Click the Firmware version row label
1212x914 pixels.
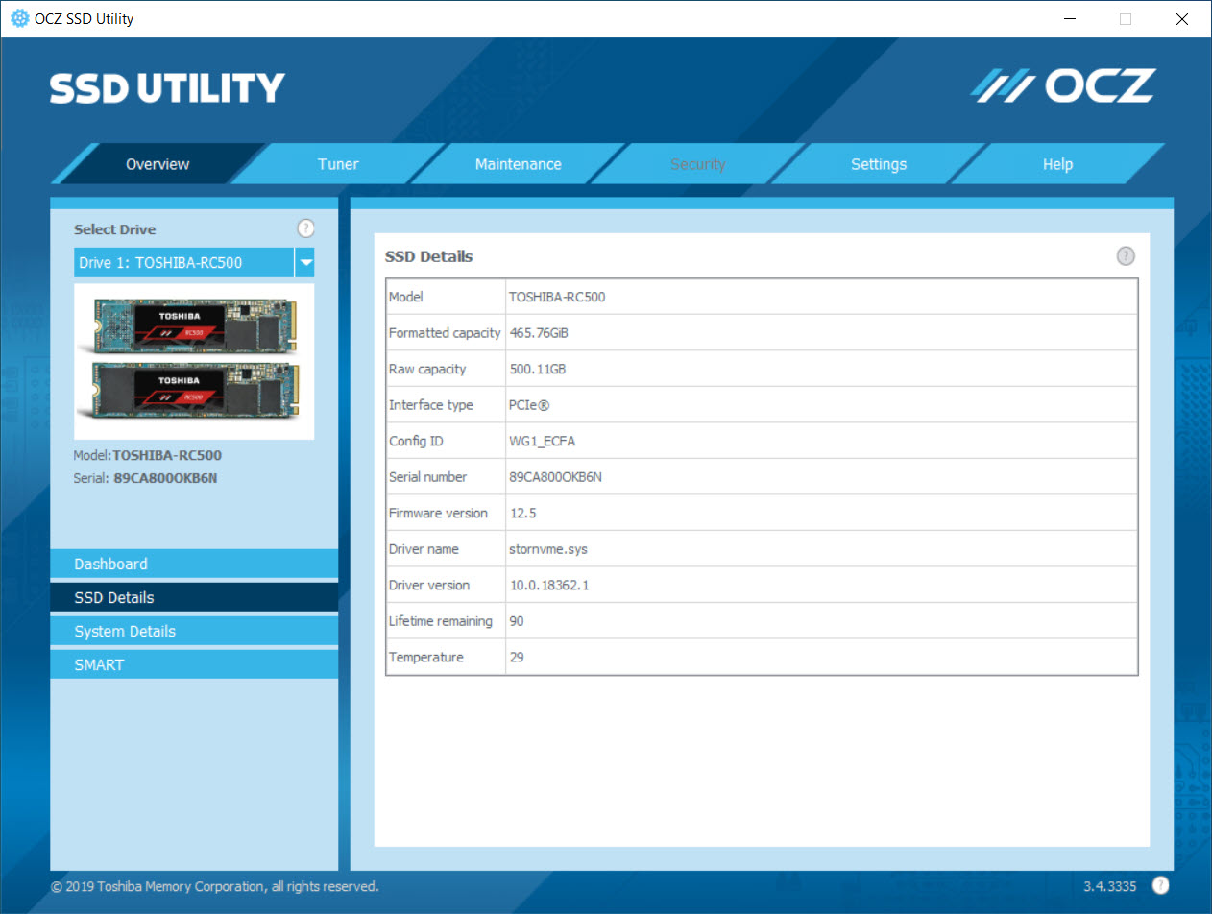438,513
